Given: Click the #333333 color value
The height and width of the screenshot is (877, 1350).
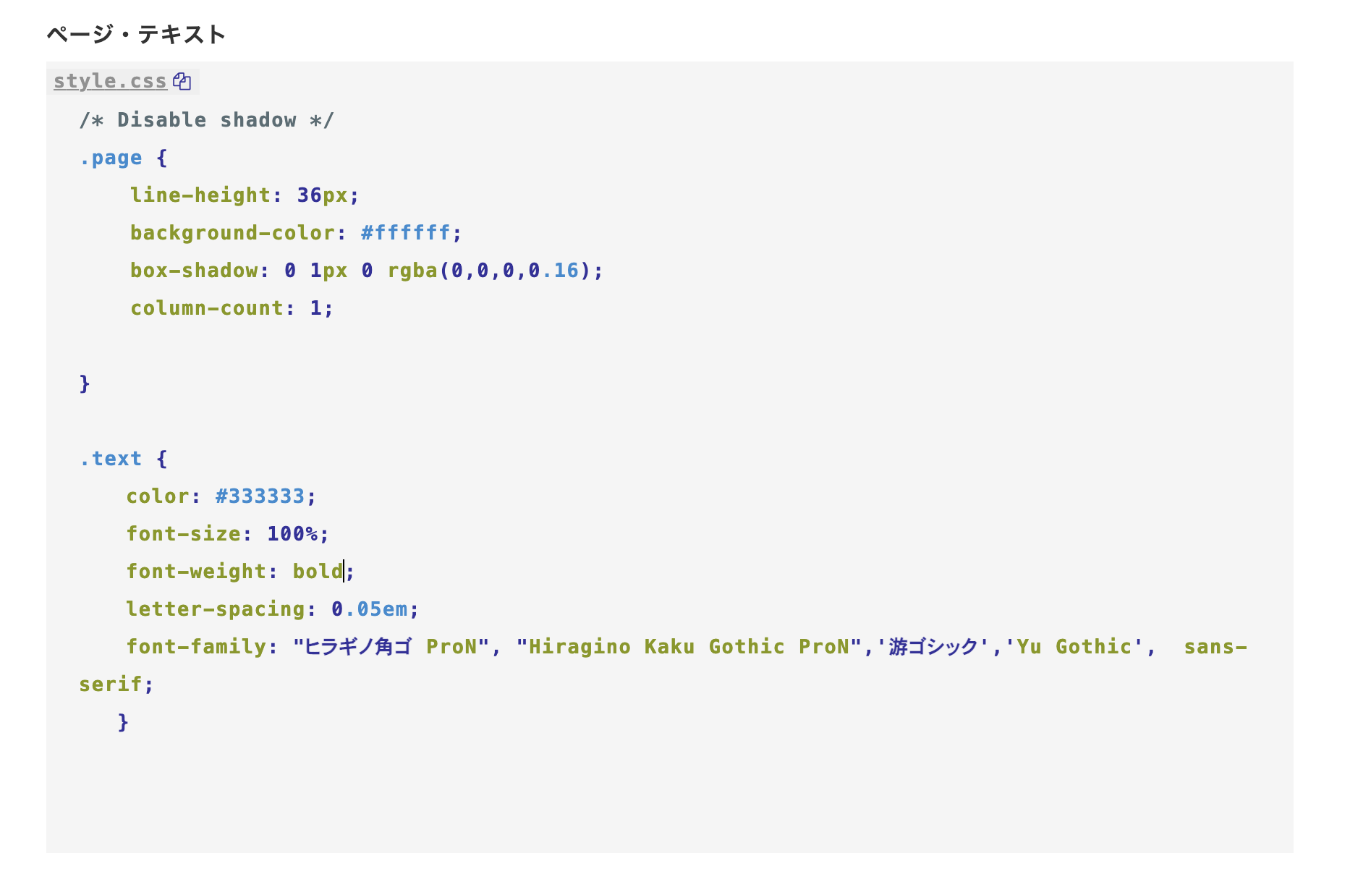Looking at the screenshot, I should (x=260, y=496).
